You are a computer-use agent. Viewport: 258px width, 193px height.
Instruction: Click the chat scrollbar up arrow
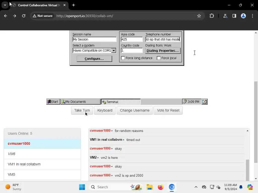pyautogui.click(x=247, y=131)
